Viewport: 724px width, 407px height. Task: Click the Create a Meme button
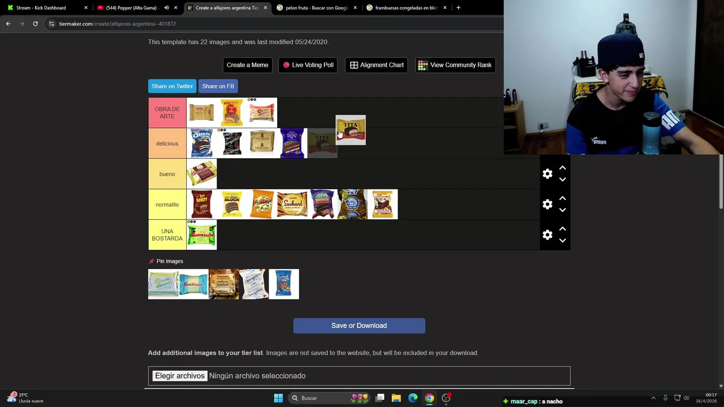point(247,65)
